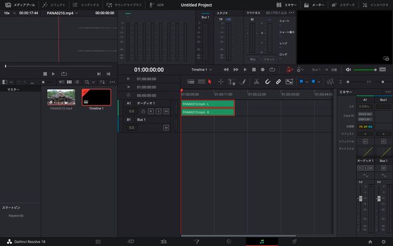This screenshot has width=393, height=246.
Task: Click the scissors razor tool
Action: [x=256, y=81]
